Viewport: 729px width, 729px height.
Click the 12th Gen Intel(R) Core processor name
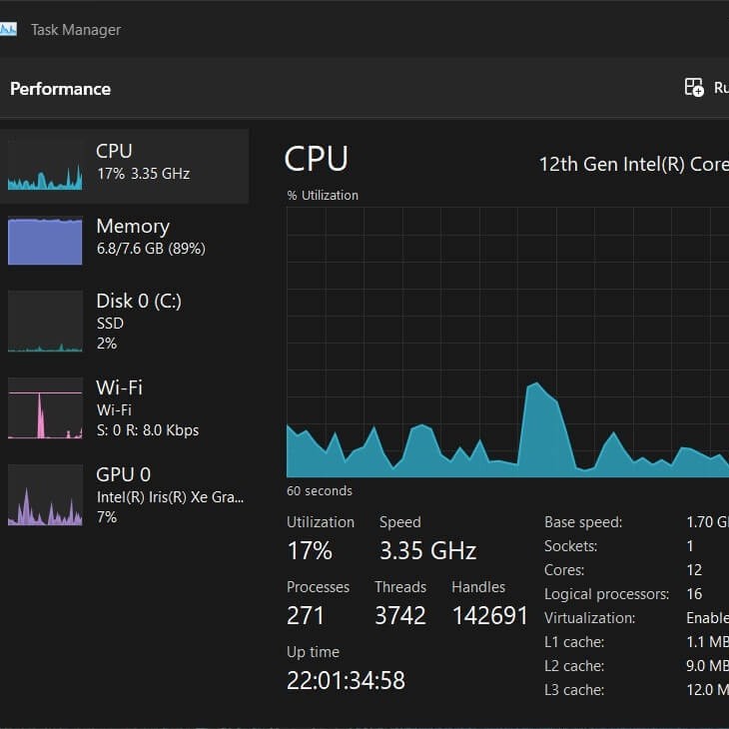[x=634, y=164]
